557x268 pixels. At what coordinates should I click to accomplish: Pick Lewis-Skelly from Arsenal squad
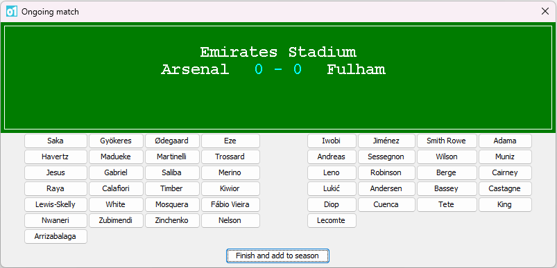point(55,204)
